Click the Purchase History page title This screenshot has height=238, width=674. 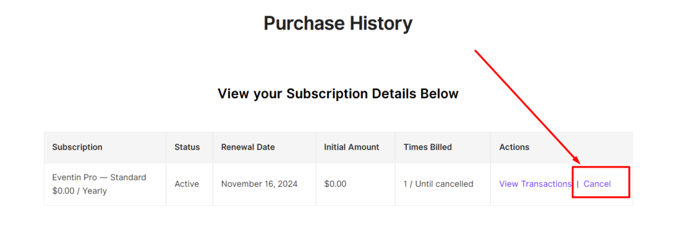tap(338, 24)
